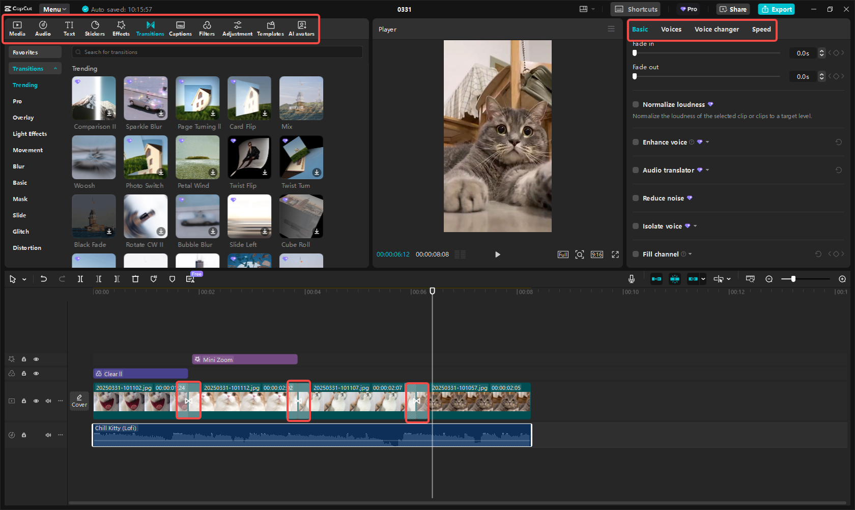Click the Undo arrow in timeline toolbar
This screenshot has height=510, width=855.
coord(44,279)
